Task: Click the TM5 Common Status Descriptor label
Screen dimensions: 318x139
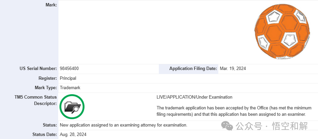Action: click(x=36, y=100)
